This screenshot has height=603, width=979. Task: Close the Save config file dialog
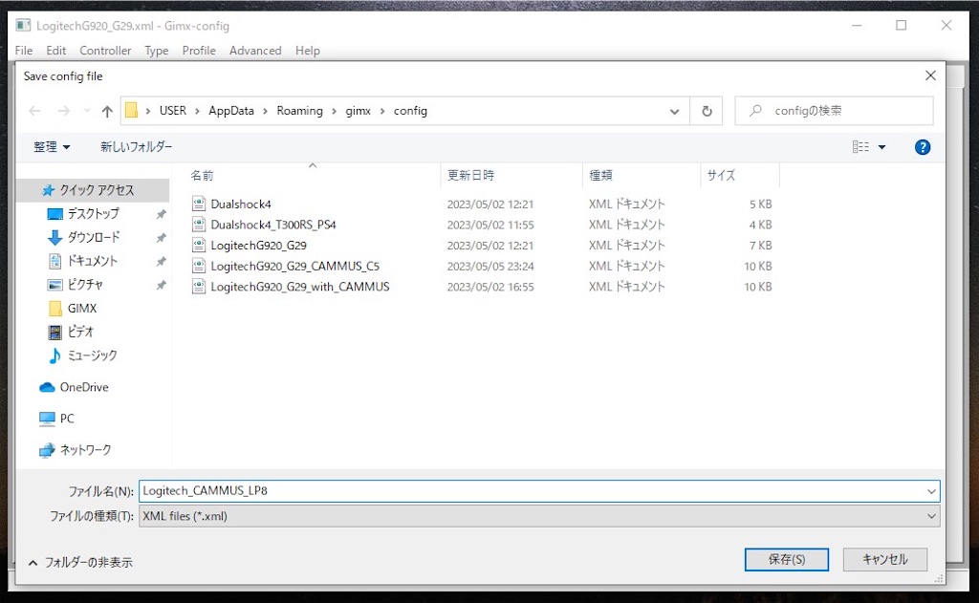point(930,75)
